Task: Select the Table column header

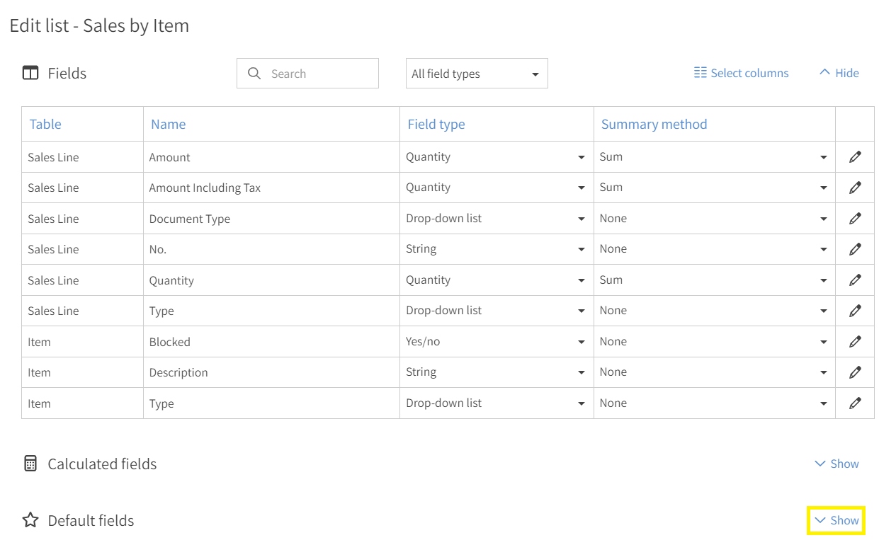Action: tap(45, 124)
